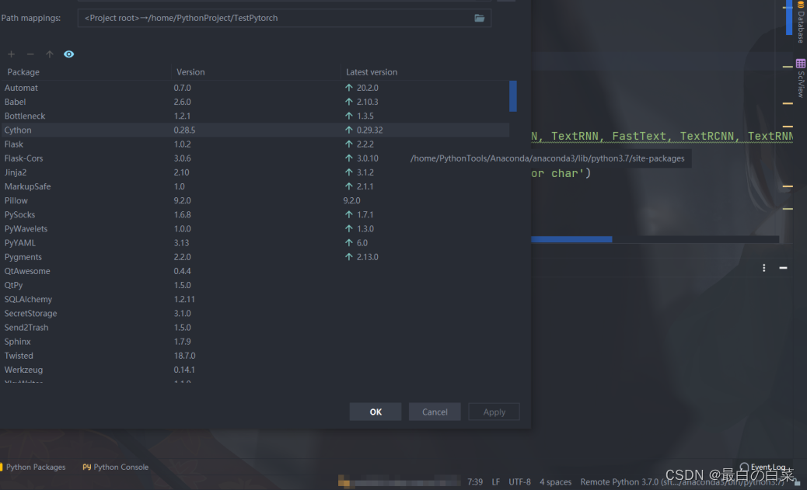Click the Pillow latest version 9.2.0 cell
The image size is (807, 490).
point(351,200)
